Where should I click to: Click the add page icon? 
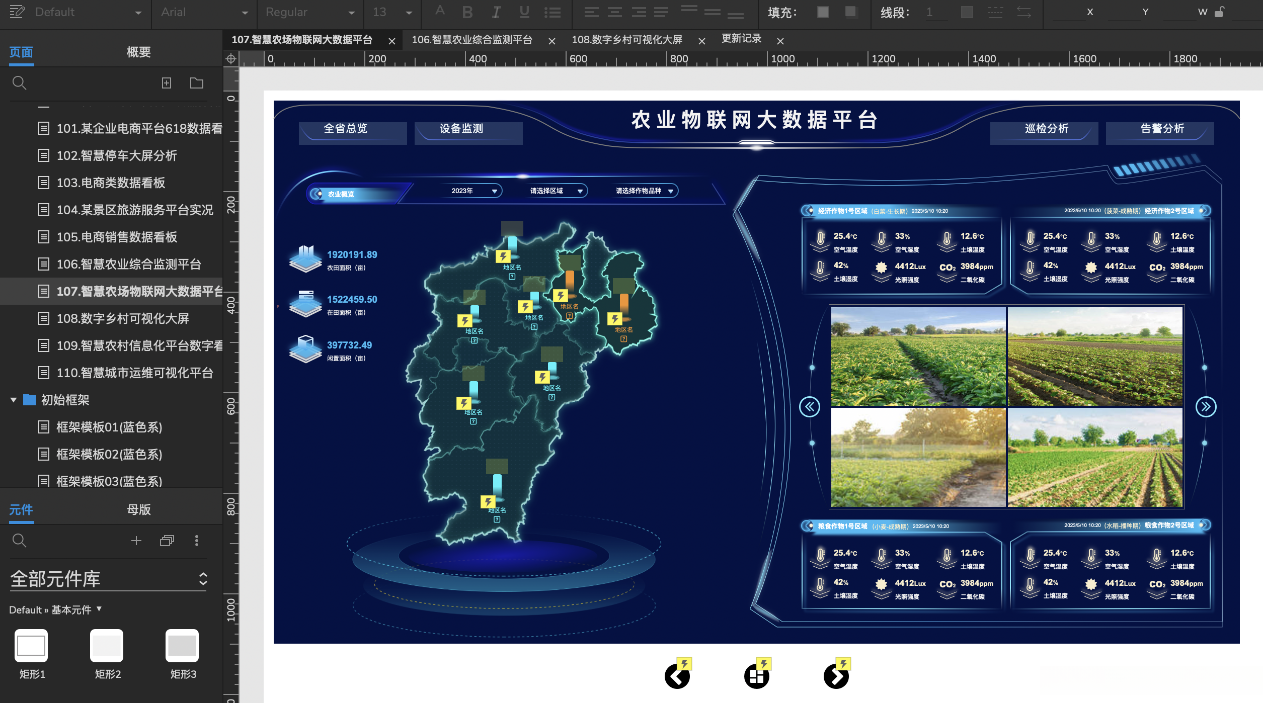tap(167, 83)
